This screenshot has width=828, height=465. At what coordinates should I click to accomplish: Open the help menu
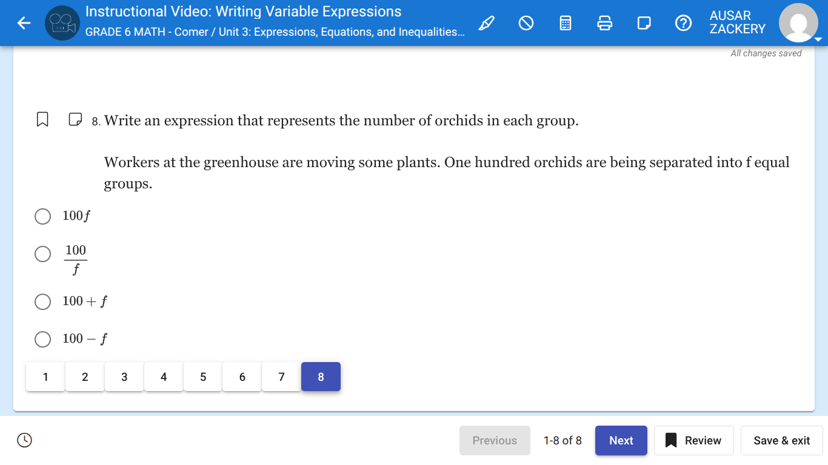click(x=683, y=23)
